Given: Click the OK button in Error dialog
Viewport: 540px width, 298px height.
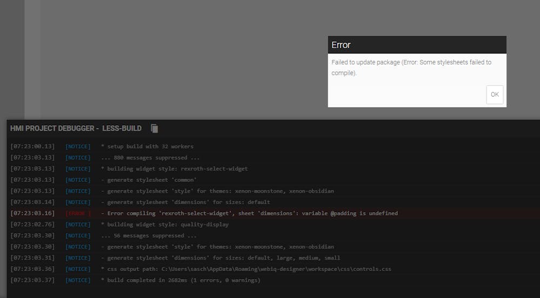Looking at the screenshot, I should point(495,94).
